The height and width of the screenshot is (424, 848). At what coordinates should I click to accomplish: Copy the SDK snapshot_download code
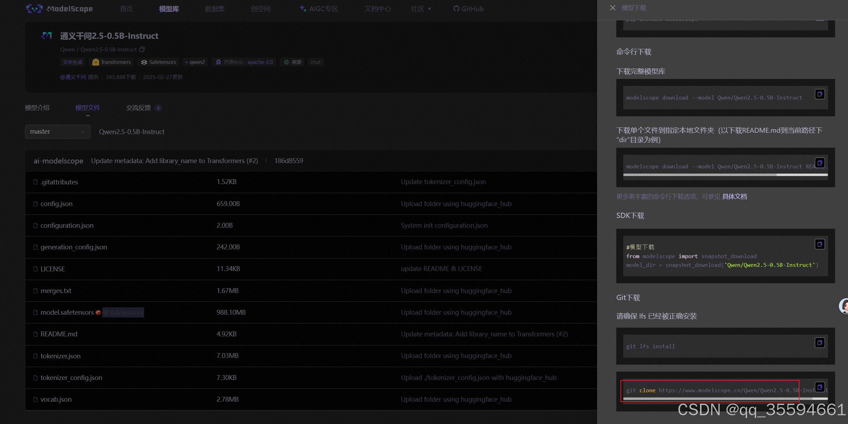point(819,244)
